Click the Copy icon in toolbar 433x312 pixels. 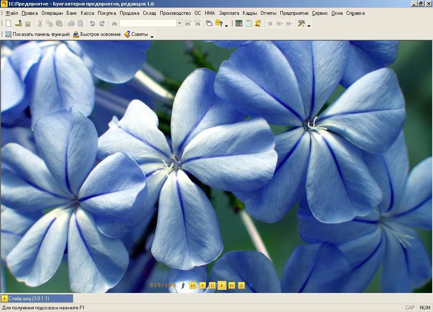[x=49, y=24]
